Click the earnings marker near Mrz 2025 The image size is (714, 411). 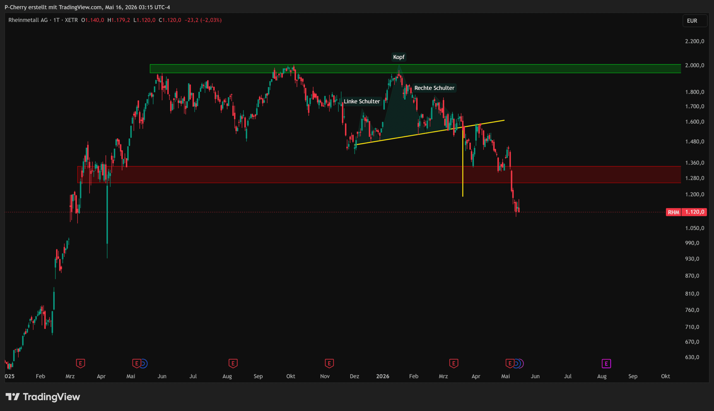[80, 363]
